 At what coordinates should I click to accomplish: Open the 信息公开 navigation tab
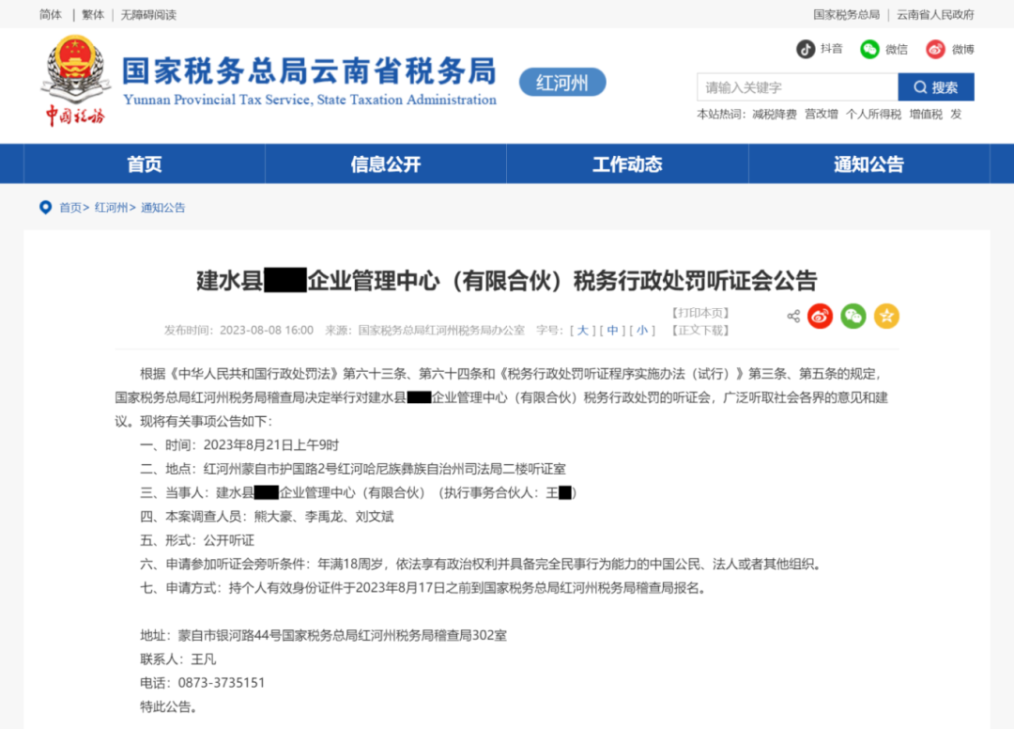coord(386,164)
